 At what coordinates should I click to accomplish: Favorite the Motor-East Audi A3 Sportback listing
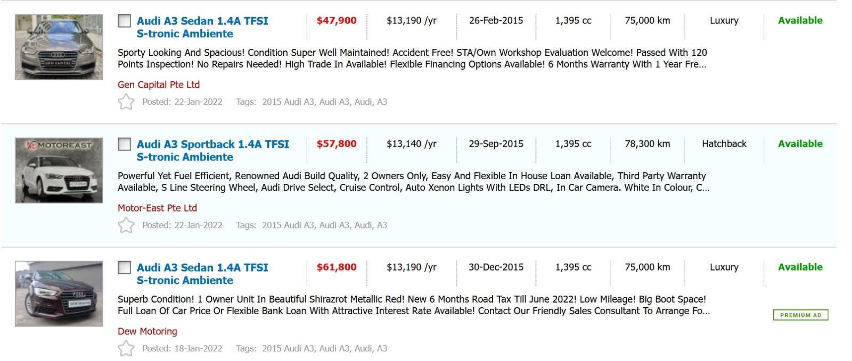126,225
